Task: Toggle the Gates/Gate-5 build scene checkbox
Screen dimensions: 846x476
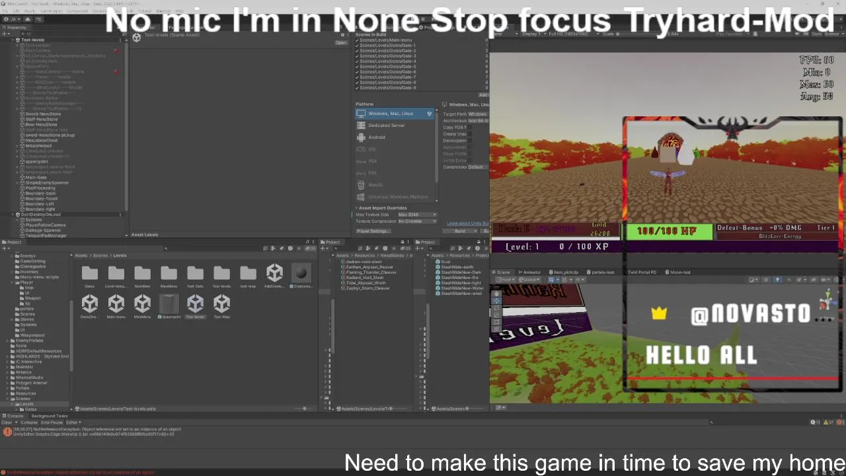Action: tap(358, 67)
